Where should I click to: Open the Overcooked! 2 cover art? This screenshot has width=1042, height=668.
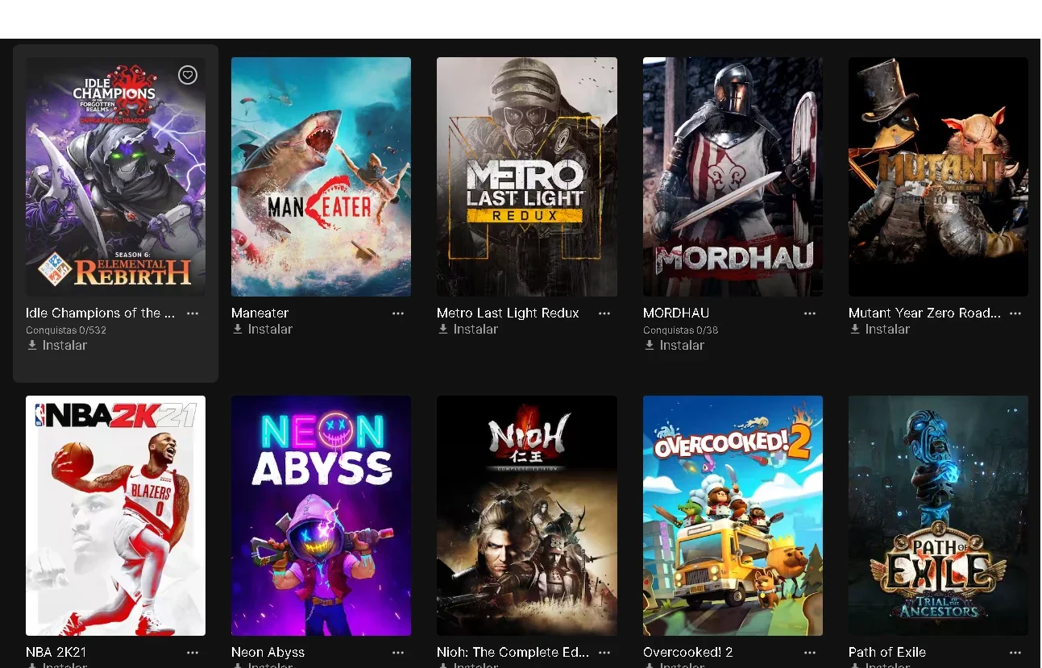click(733, 516)
